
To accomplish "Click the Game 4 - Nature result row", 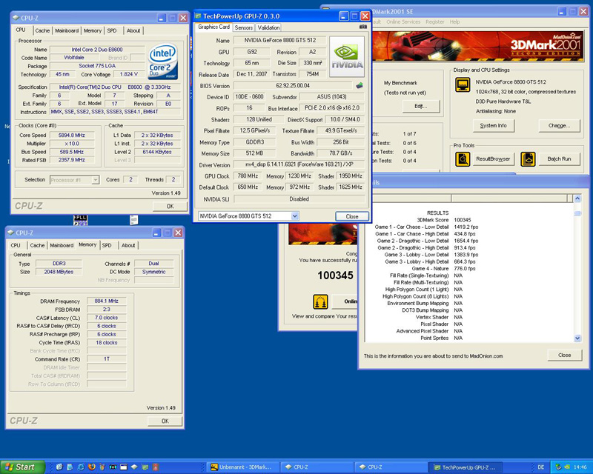I will 443,269.
